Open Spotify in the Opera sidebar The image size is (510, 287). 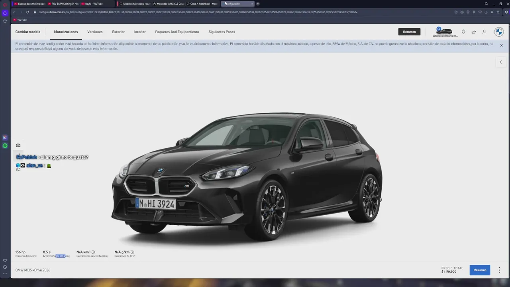pyautogui.click(x=5, y=146)
